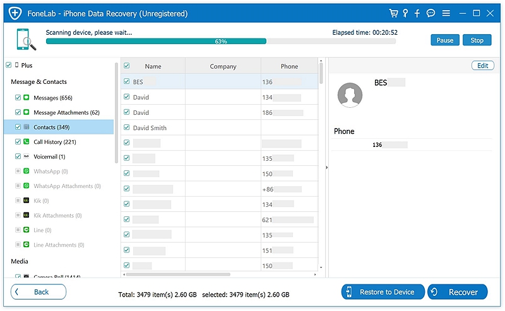This screenshot has width=505, height=311.
Task: Edit the selected contact
Action: pos(482,66)
